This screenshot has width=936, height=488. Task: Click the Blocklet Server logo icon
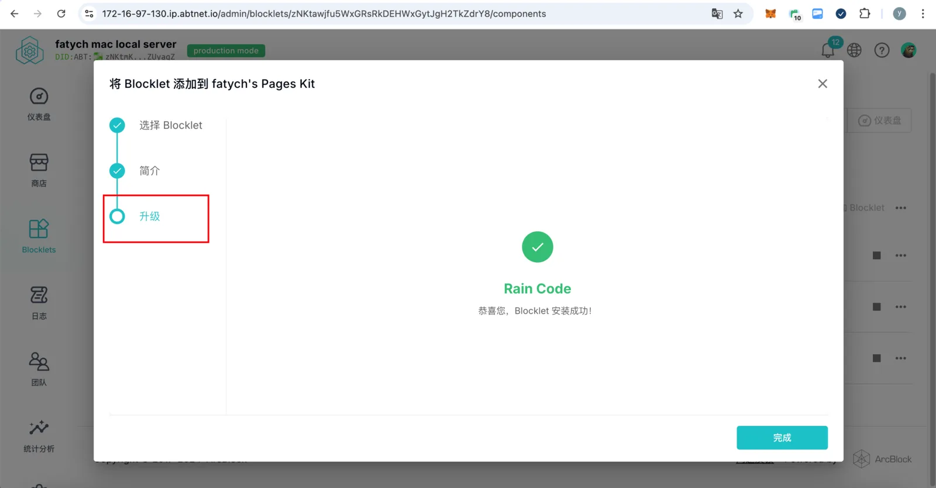click(30, 50)
